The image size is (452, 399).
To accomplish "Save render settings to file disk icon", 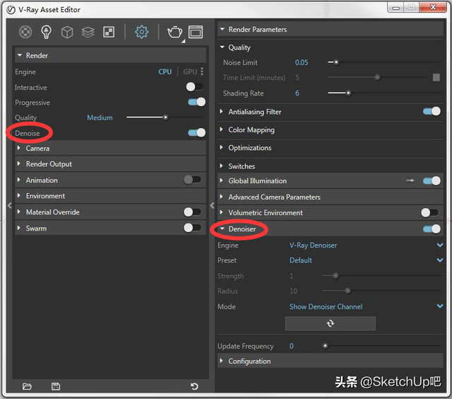I will 56,386.
